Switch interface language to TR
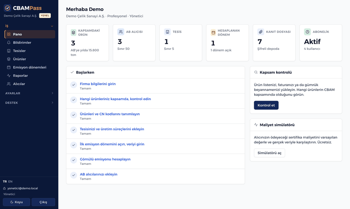The image size is (350, 209). click(x=5, y=181)
